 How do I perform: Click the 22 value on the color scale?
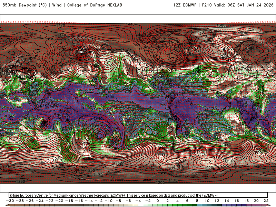[266, 201]
